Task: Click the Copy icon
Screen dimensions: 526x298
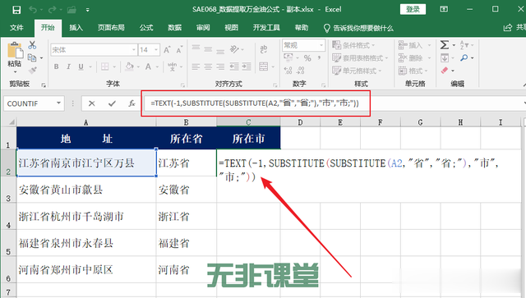Action: [x=32, y=57]
